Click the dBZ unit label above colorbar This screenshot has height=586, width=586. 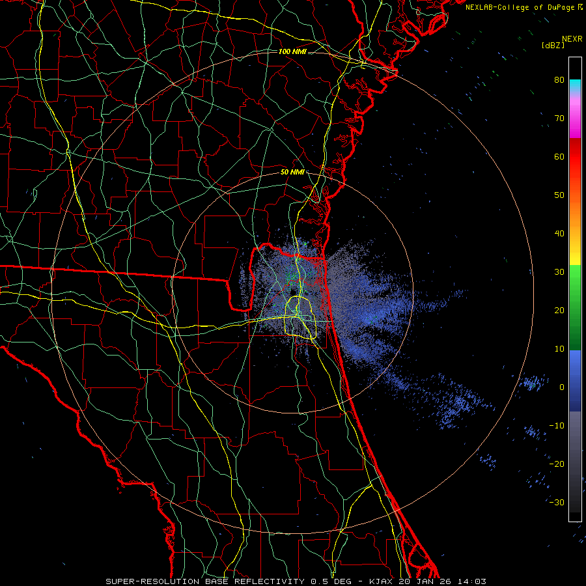coord(553,45)
